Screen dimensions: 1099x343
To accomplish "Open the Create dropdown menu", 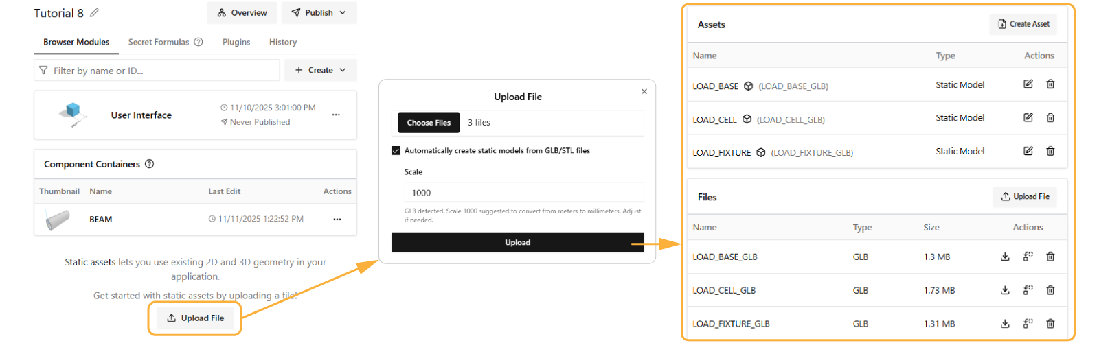I will [x=321, y=70].
